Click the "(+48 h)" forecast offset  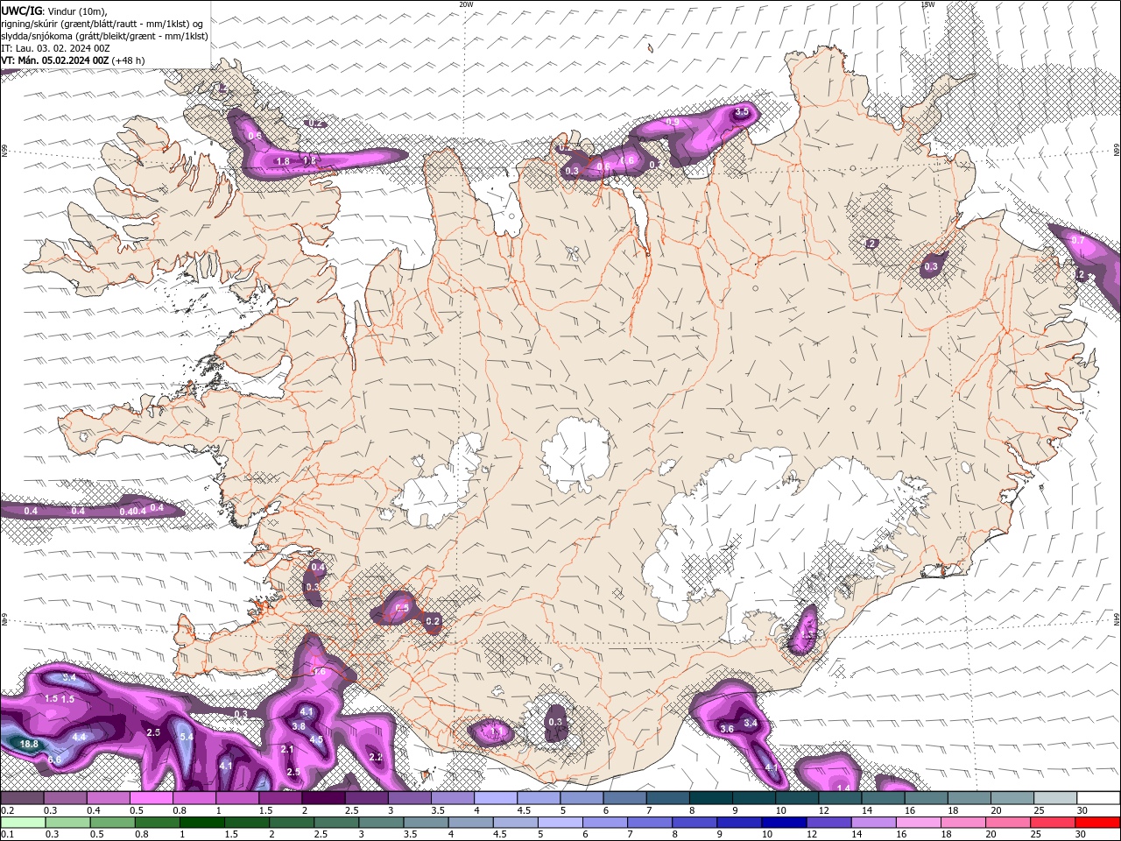click(129, 60)
